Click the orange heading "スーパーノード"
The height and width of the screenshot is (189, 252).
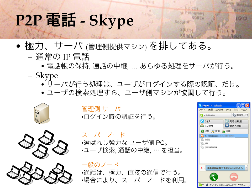pyautogui.click(x=103, y=135)
